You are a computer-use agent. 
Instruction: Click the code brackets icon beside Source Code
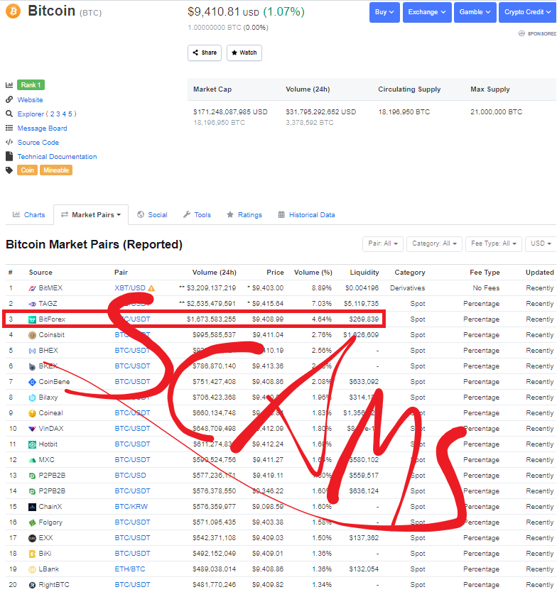[9, 143]
